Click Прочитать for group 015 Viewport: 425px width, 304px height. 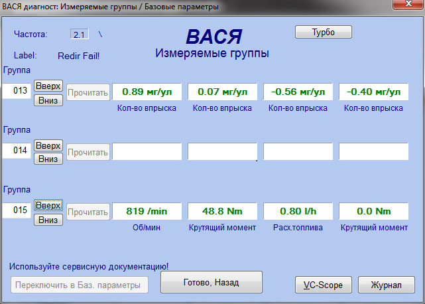[x=88, y=212]
